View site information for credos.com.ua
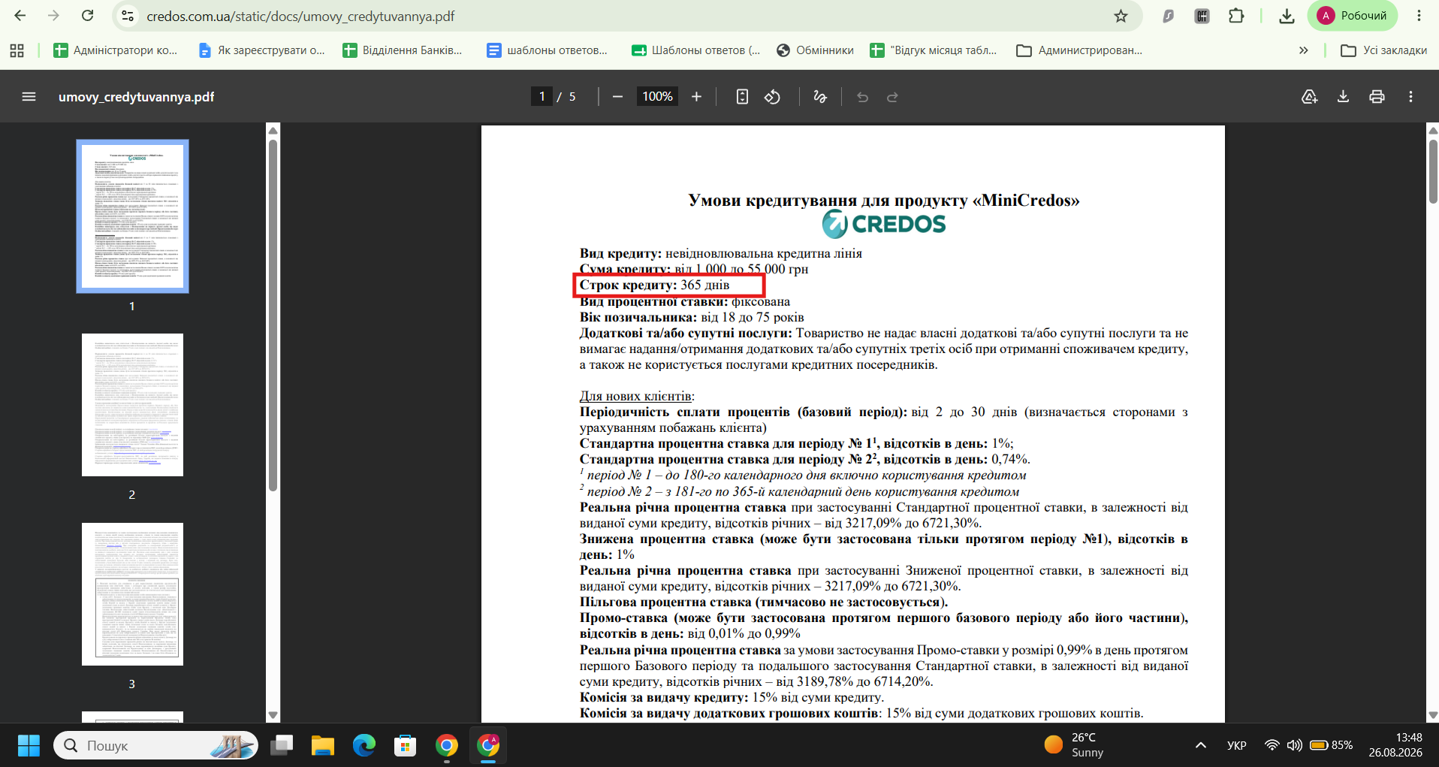The width and height of the screenshot is (1439, 767). click(x=128, y=16)
